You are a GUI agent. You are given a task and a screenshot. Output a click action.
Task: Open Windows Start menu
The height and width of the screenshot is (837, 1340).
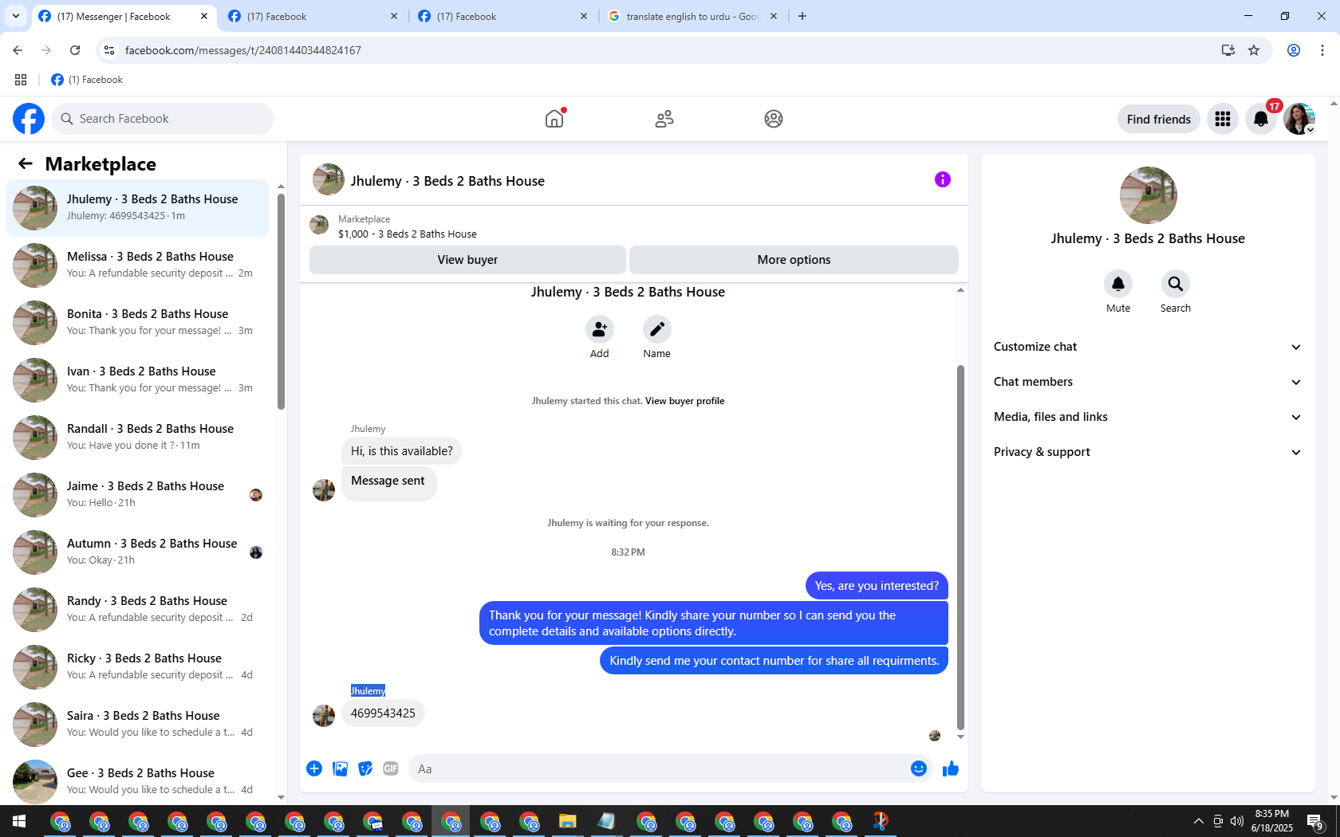tap(19, 821)
